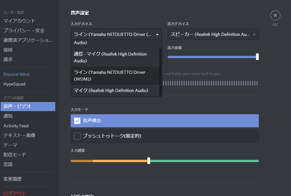
Task: Go to プライバシー・安全 settings
Action: (x=24, y=30)
